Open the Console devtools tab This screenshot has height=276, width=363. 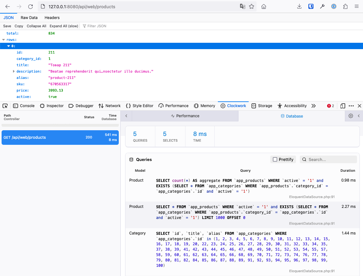pyautogui.click(x=24, y=106)
